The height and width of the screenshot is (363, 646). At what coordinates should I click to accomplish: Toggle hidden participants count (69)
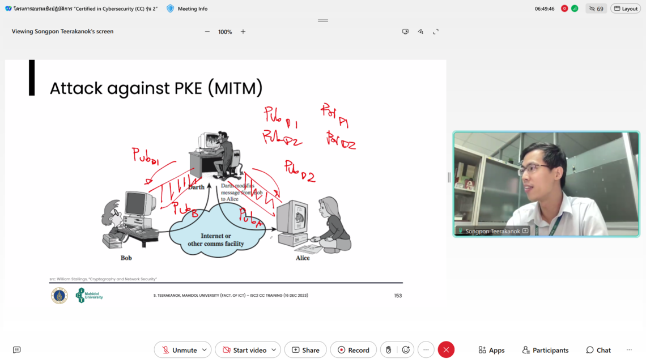click(x=596, y=8)
